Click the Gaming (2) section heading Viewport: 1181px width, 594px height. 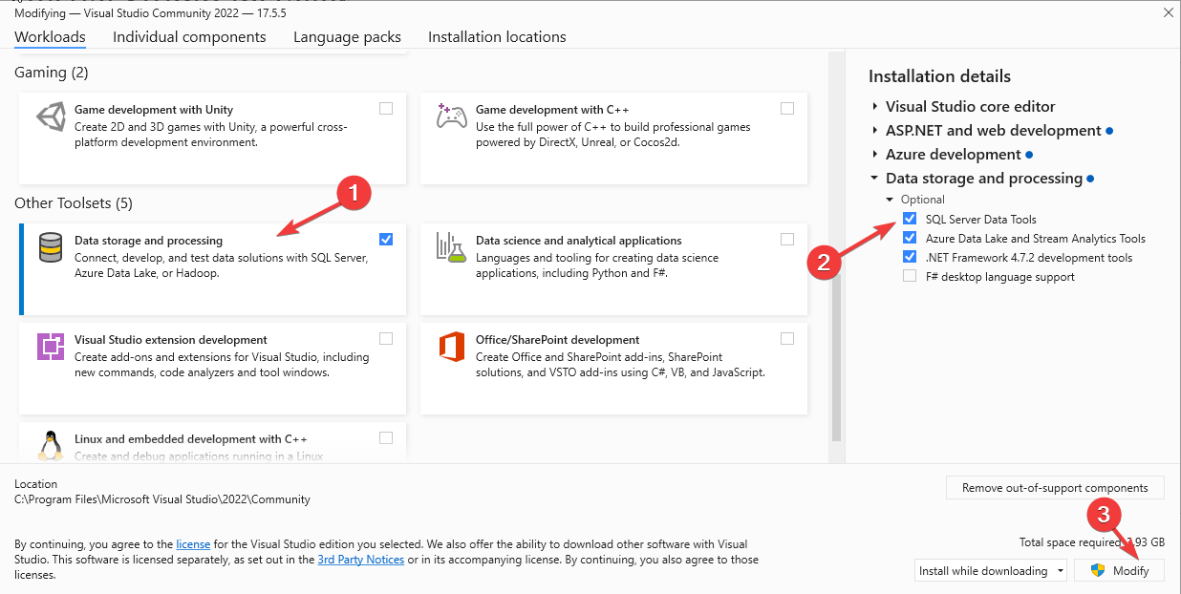52,73
